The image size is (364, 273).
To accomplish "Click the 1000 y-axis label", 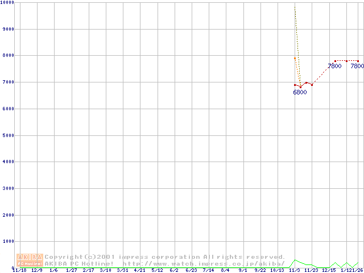I will tap(8, 241).
